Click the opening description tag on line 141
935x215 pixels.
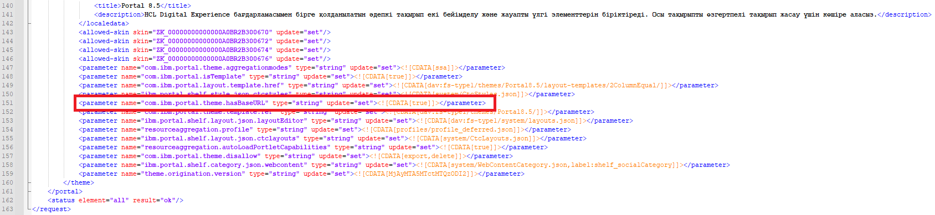tap(119, 14)
